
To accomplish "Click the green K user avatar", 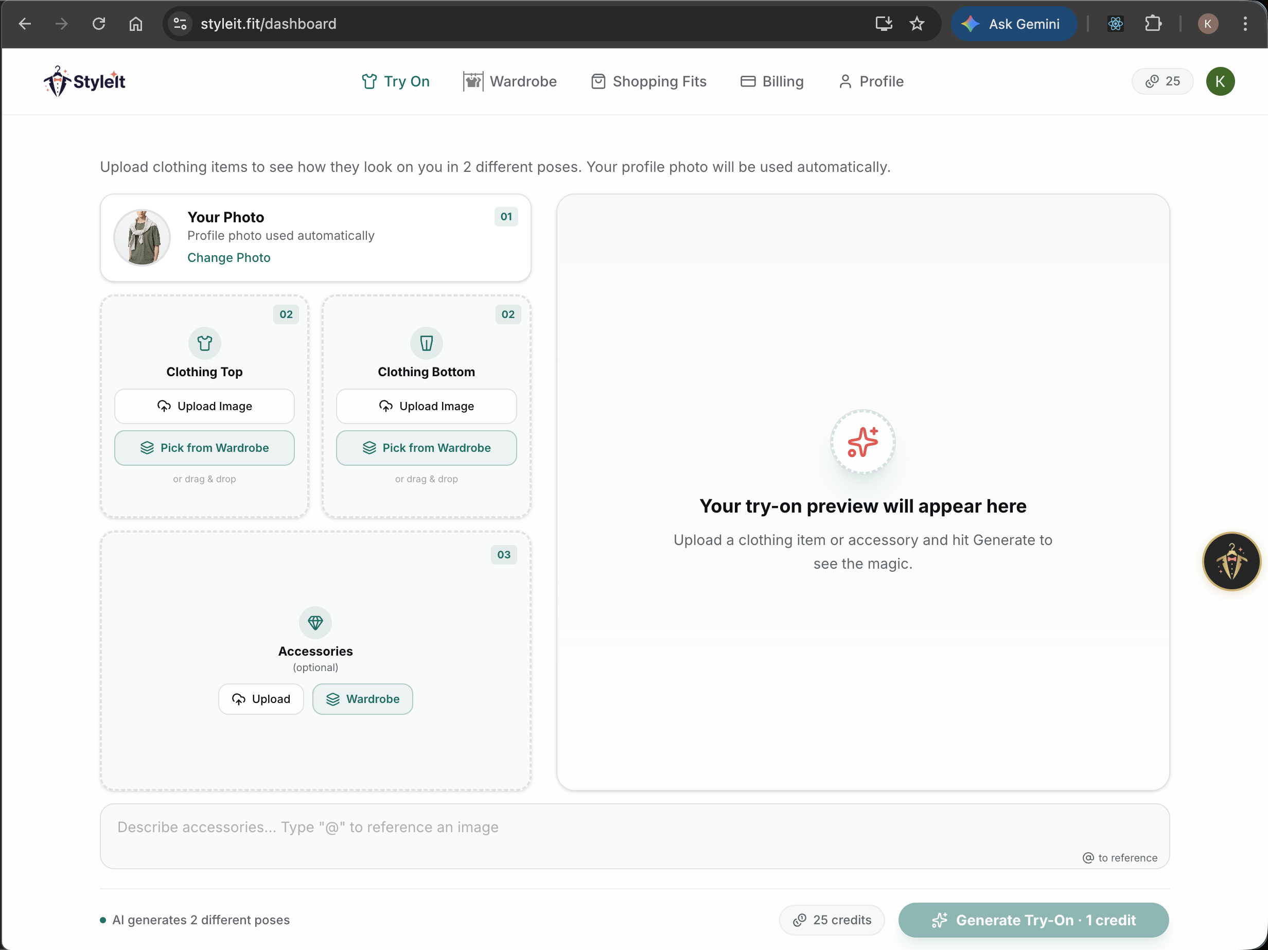I will (1221, 81).
